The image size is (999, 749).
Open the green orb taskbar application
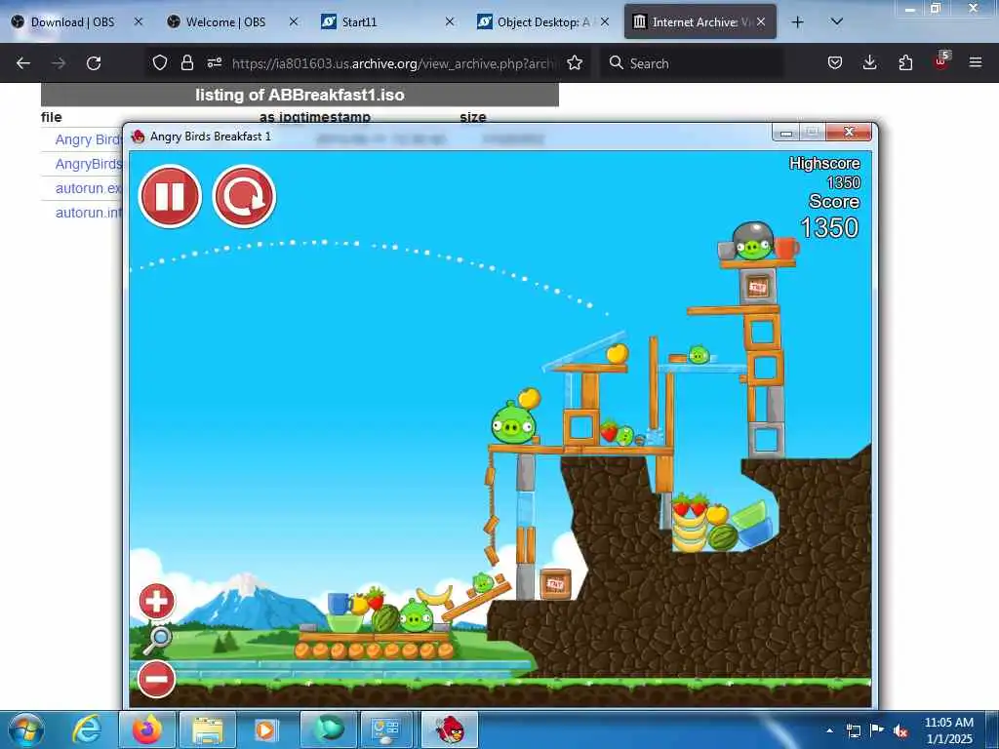(x=329, y=729)
